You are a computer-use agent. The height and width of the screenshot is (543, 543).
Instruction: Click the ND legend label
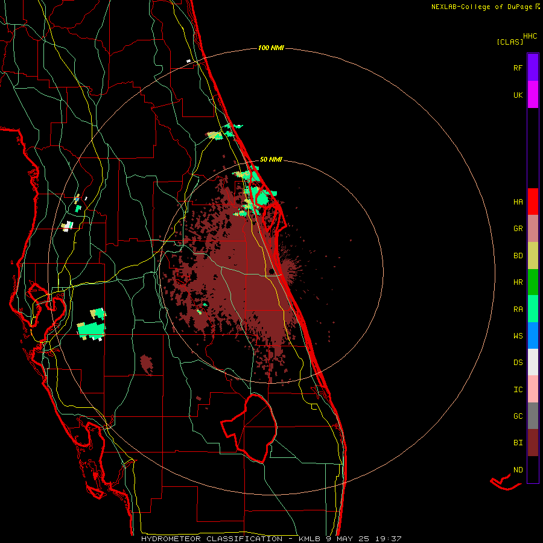pos(518,470)
